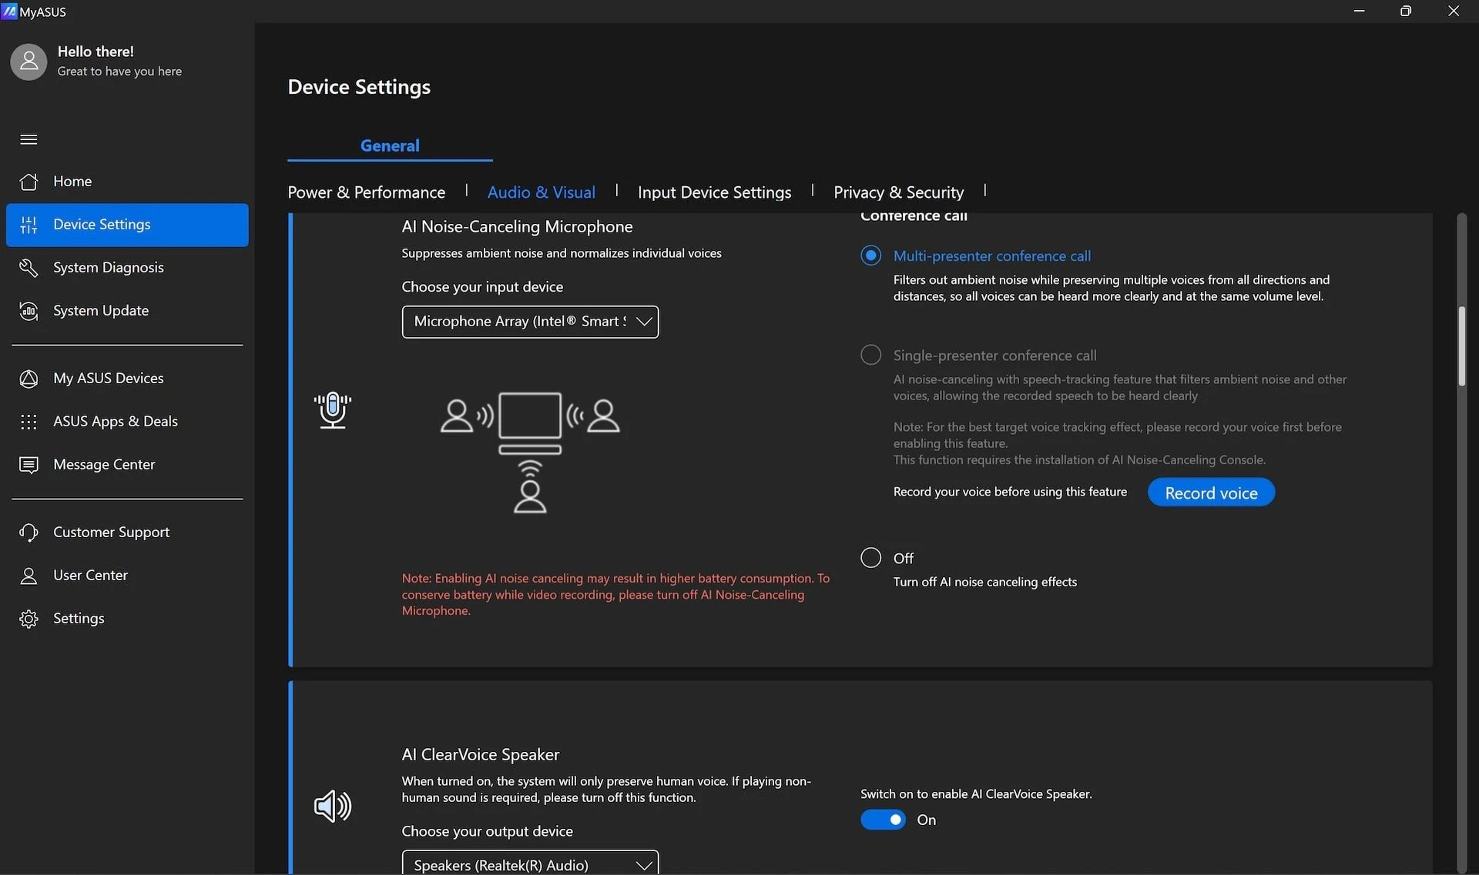This screenshot has height=875, width=1479.
Task: Collapse sidebar with hamburger menu icon
Action: (29, 139)
